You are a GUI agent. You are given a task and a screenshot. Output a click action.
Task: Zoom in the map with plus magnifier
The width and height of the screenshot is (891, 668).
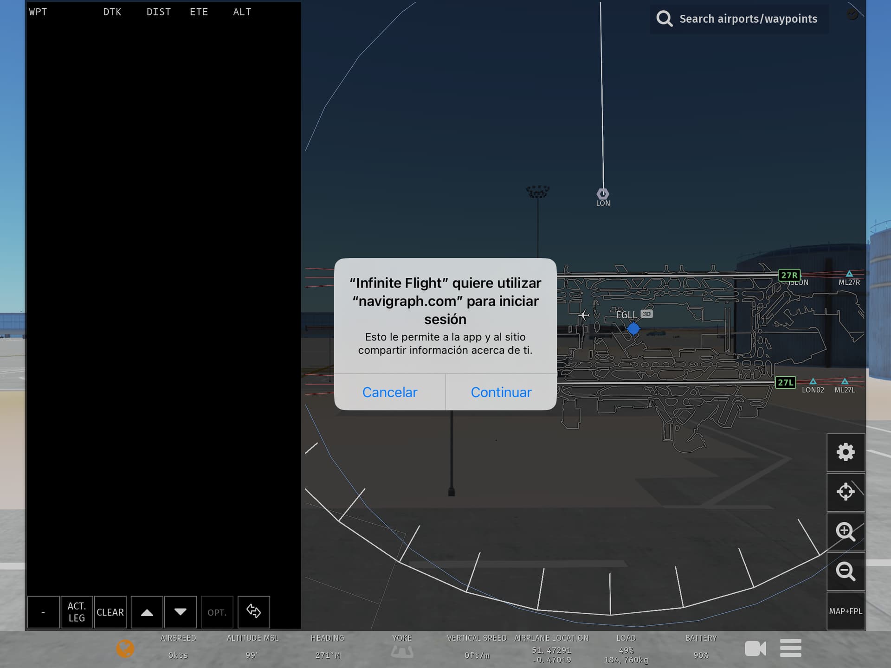pyautogui.click(x=846, y=532)
